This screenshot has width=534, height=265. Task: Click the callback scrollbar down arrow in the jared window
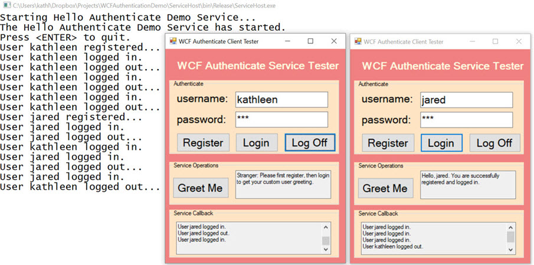click(x=511, y=250)
